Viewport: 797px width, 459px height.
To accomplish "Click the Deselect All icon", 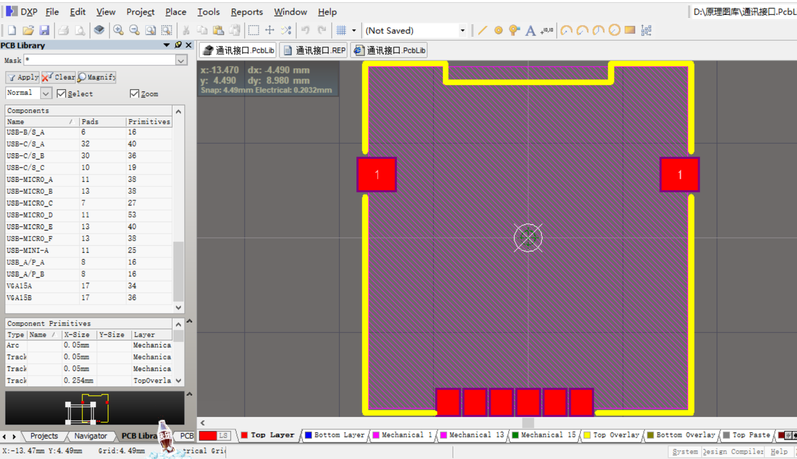I will pos(286,31).
